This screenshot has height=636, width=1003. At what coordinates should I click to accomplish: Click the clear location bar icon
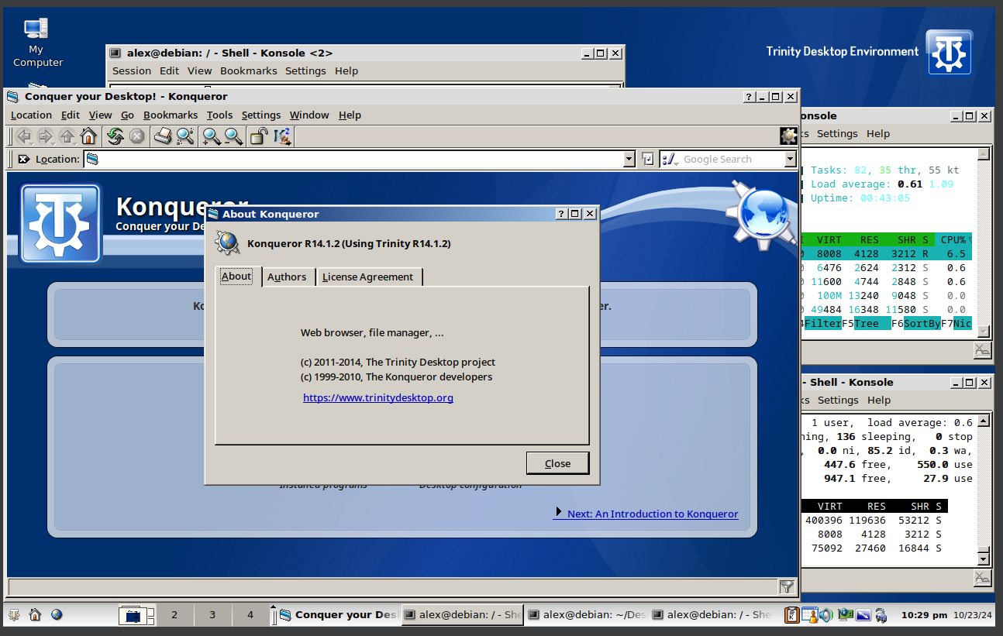[x=24, y=160]
